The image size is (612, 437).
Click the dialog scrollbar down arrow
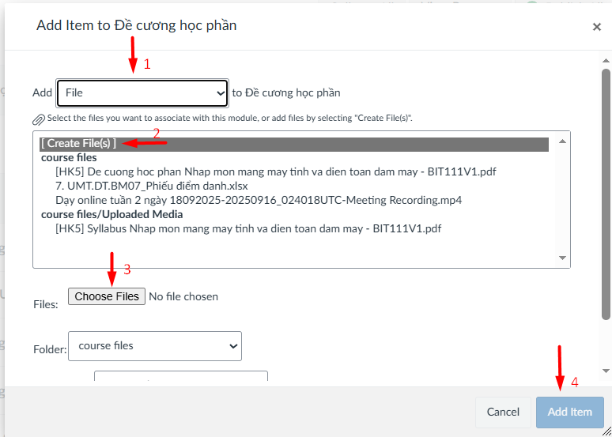point(606,371)
